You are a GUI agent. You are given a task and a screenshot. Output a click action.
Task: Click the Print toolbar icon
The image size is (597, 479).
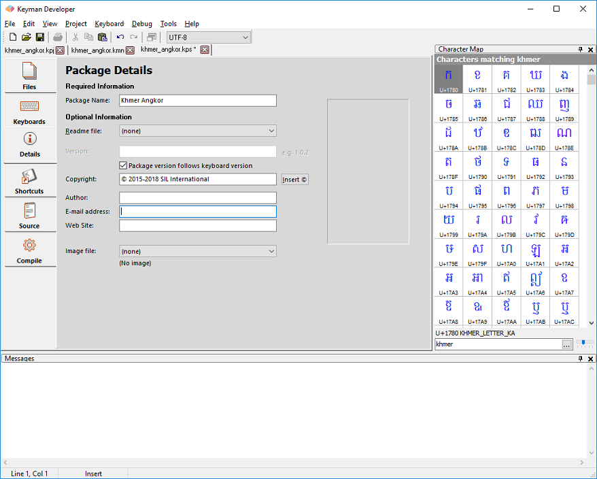click(58, 37)
